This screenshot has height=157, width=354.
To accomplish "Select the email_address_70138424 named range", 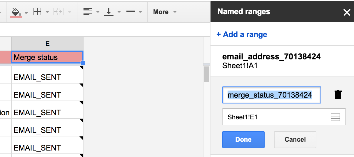I will 271,61.
